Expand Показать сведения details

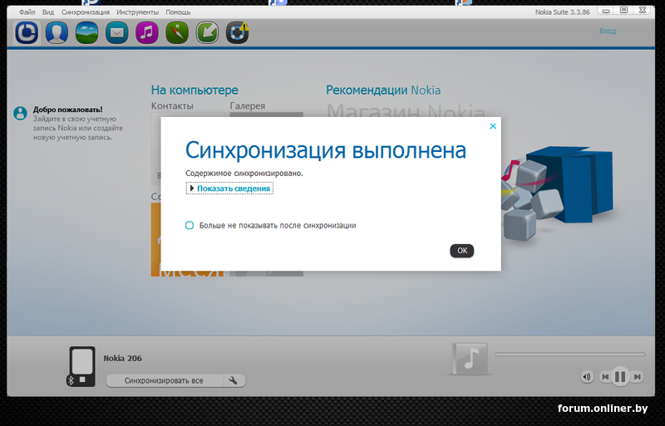click(x=229, y=189)
